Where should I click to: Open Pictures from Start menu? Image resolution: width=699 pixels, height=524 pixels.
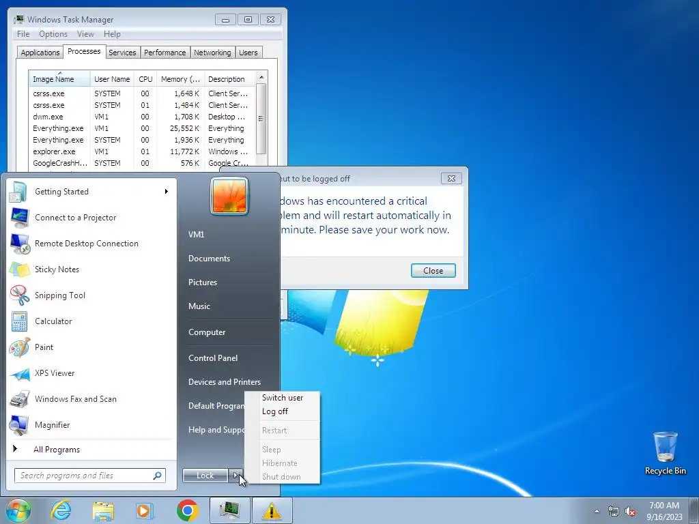coord(202,282)
